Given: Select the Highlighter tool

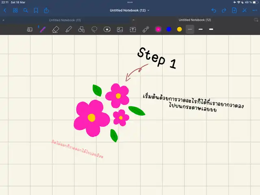Looking at the screenshot, I should click(x=68, y=29).
